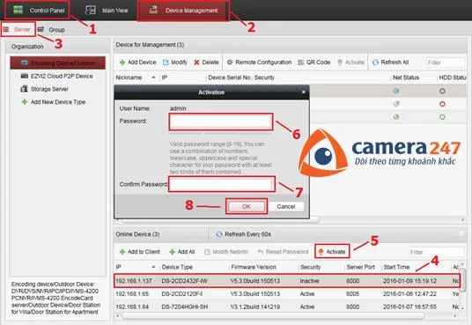Click OK in Activation dialog
Image resolution: width=472 pixels, height=325 pixels.
click(247, 206)
